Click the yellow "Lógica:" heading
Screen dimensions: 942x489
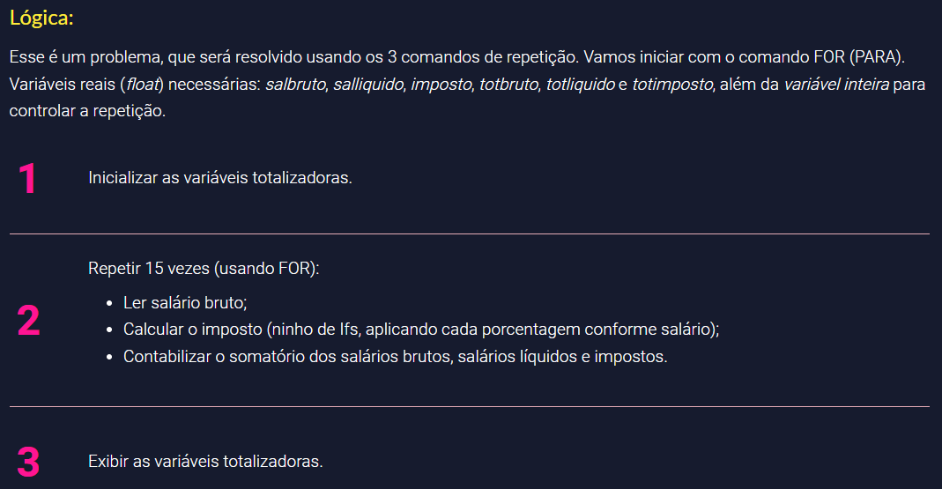click(41, 18)
